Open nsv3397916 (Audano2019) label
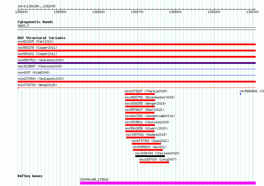The image size is (264, 186). coord(146,135)
